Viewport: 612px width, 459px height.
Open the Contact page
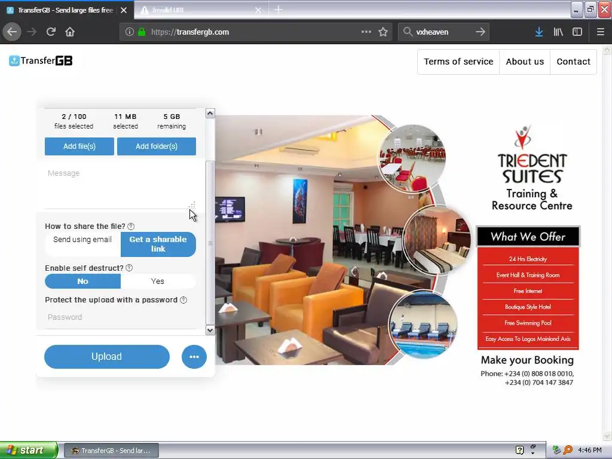click(573, 62)
